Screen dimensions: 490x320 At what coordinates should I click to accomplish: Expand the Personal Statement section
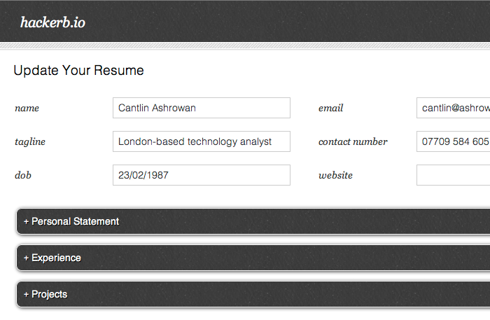click(253, 221)
